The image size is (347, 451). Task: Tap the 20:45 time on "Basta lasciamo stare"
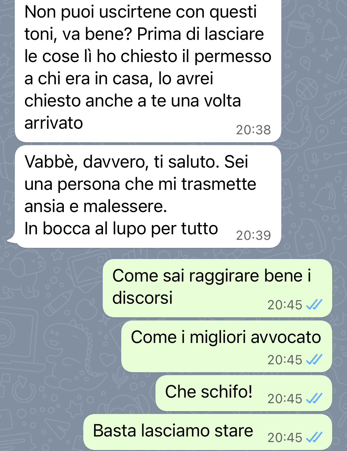pos(285,437)
